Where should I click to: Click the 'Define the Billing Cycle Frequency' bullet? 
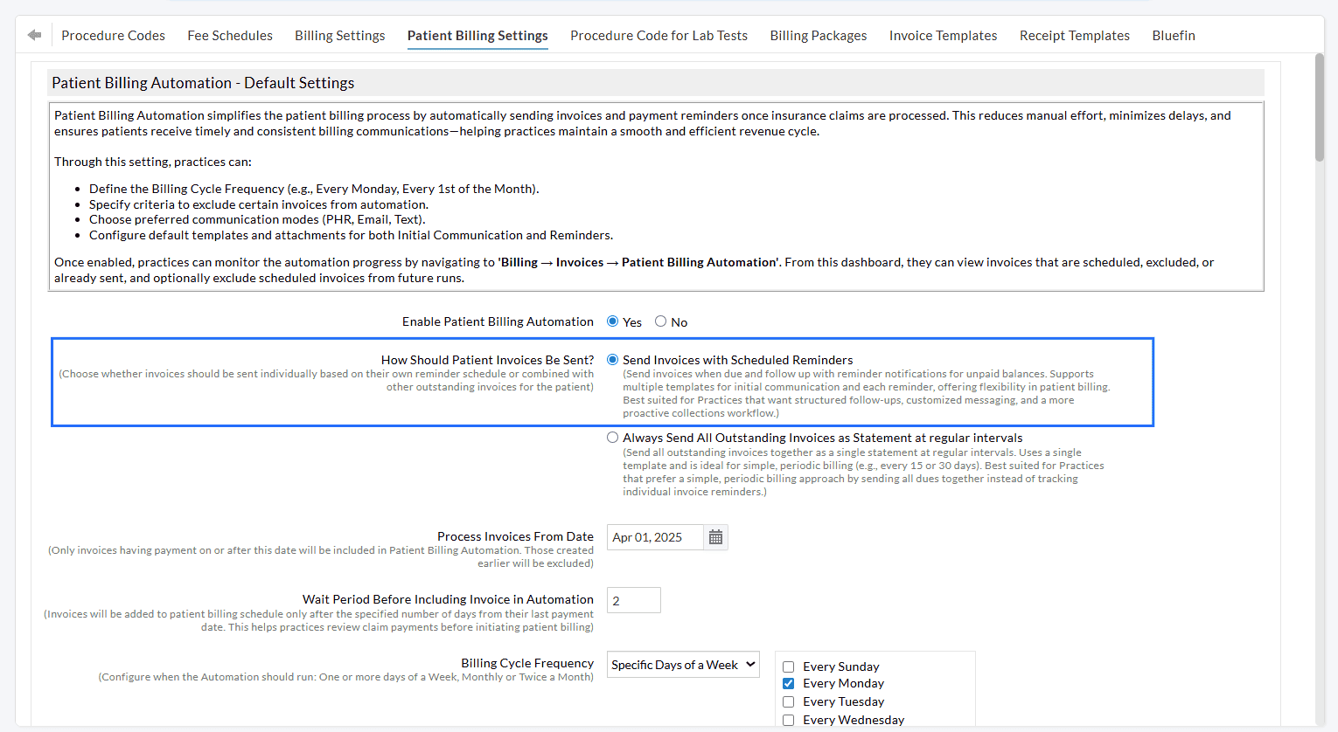(314, 189)
